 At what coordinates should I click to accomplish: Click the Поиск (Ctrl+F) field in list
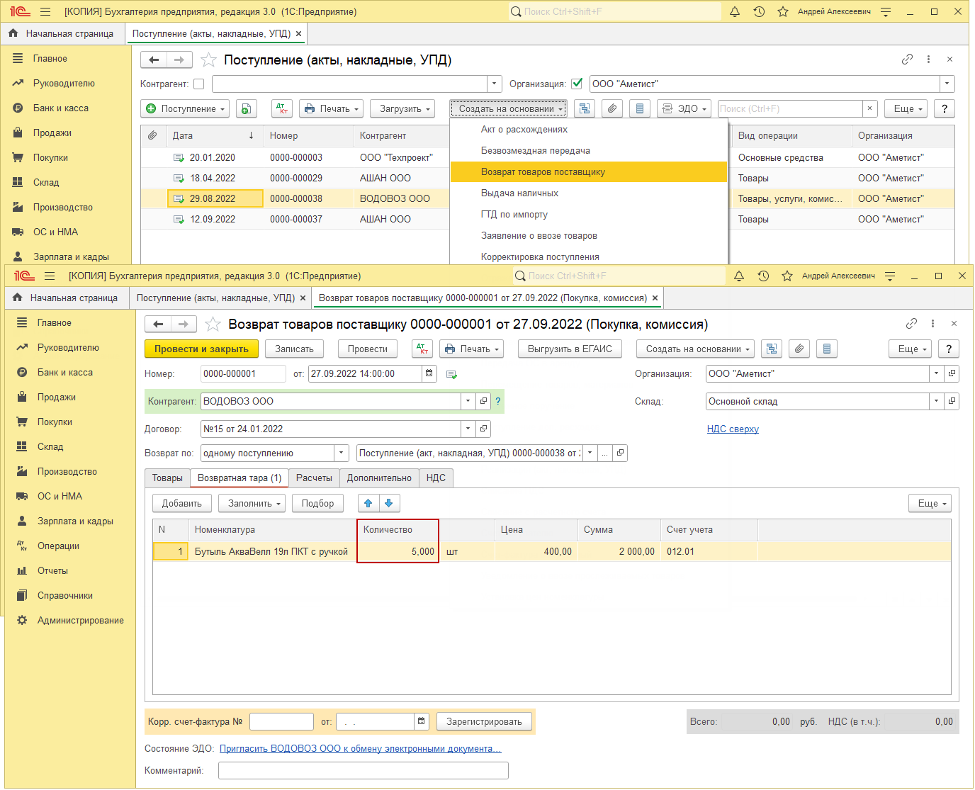(790, 108)
